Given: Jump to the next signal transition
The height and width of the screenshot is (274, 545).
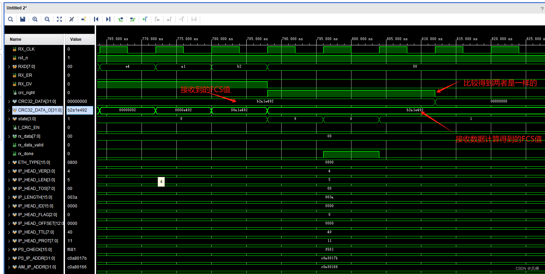Looking at the screenshot, I should click(x=133, y=19).
